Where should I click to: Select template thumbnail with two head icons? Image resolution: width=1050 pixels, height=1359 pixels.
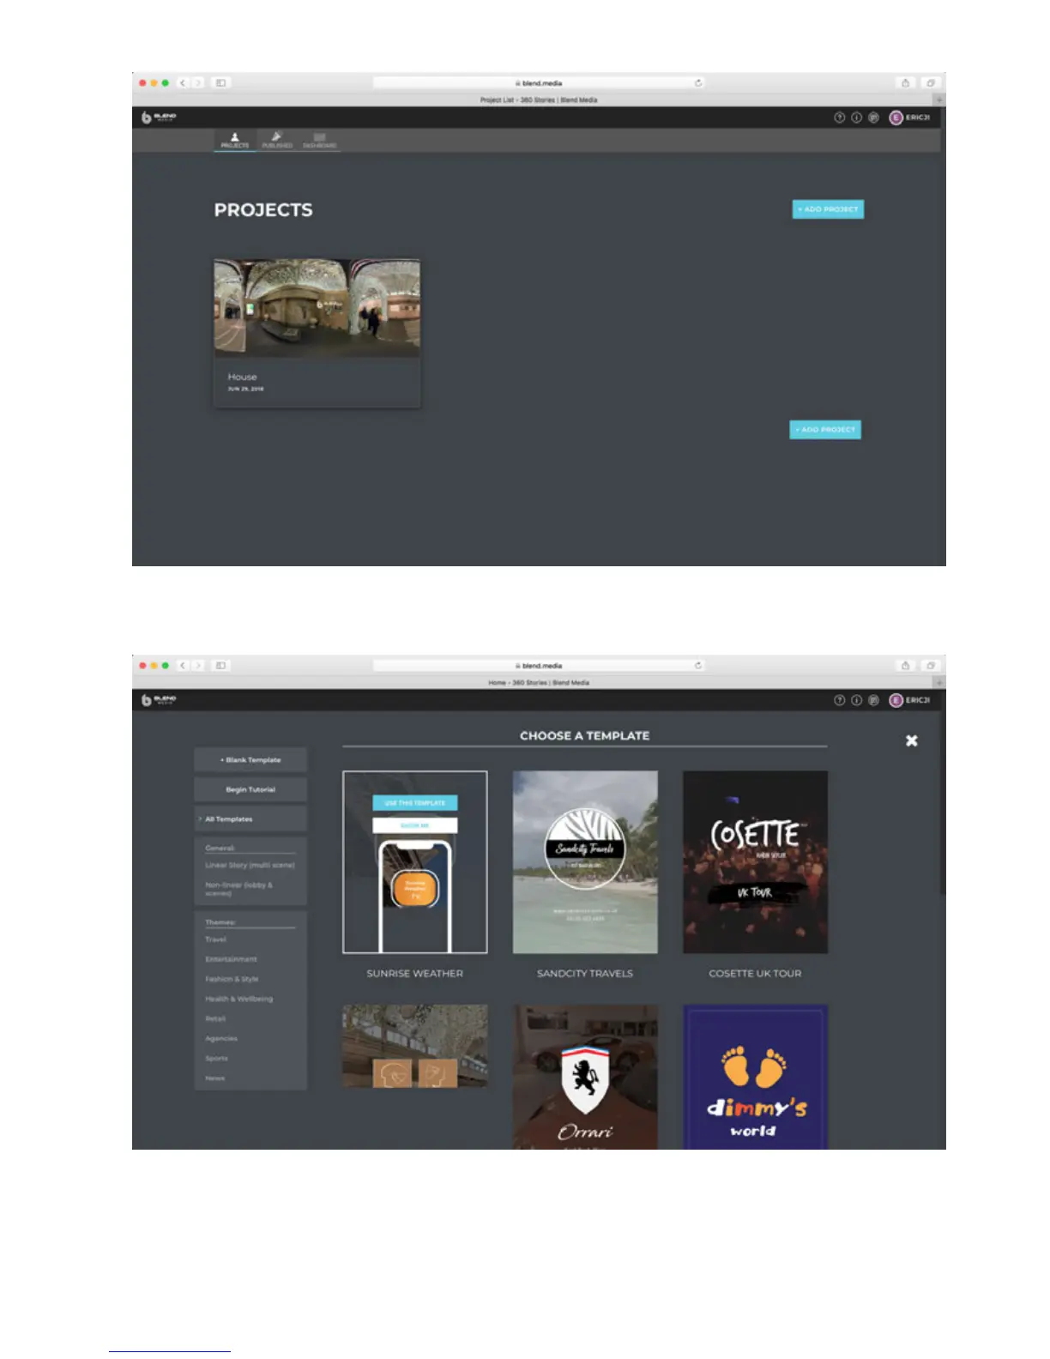[415, 1046]
